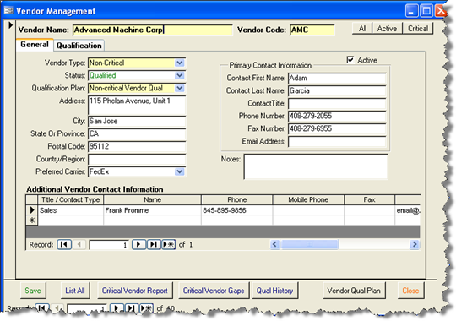Click the Address field

[x=137, y=105]
